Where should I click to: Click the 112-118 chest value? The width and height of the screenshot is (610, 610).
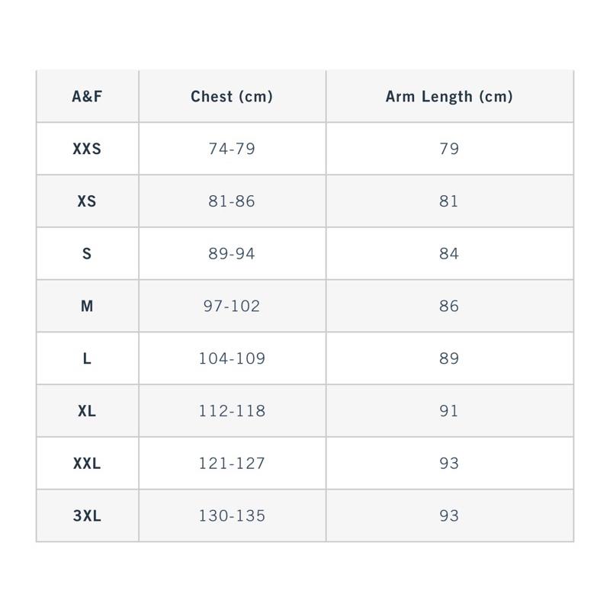[x=232, y=411]
